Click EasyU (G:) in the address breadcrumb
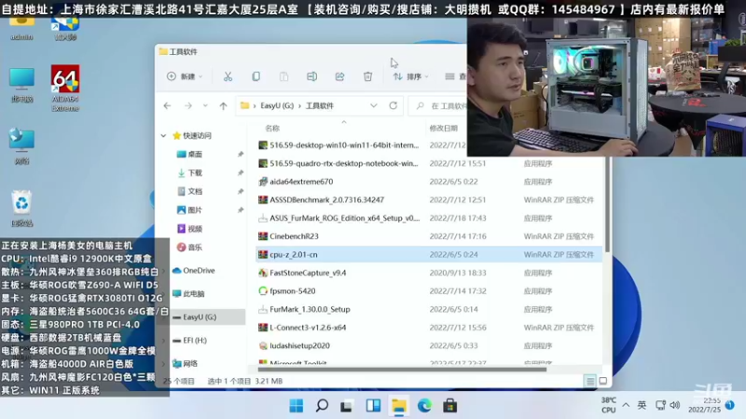 277,106
